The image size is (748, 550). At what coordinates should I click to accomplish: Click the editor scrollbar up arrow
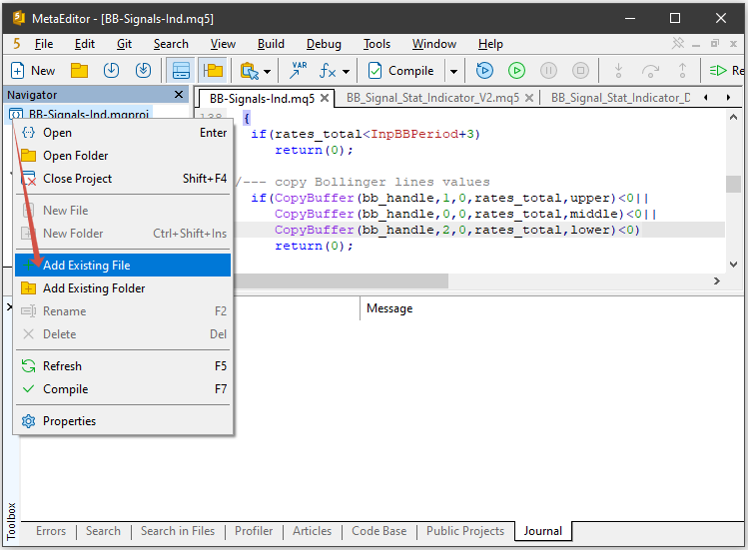coord(734,117)
